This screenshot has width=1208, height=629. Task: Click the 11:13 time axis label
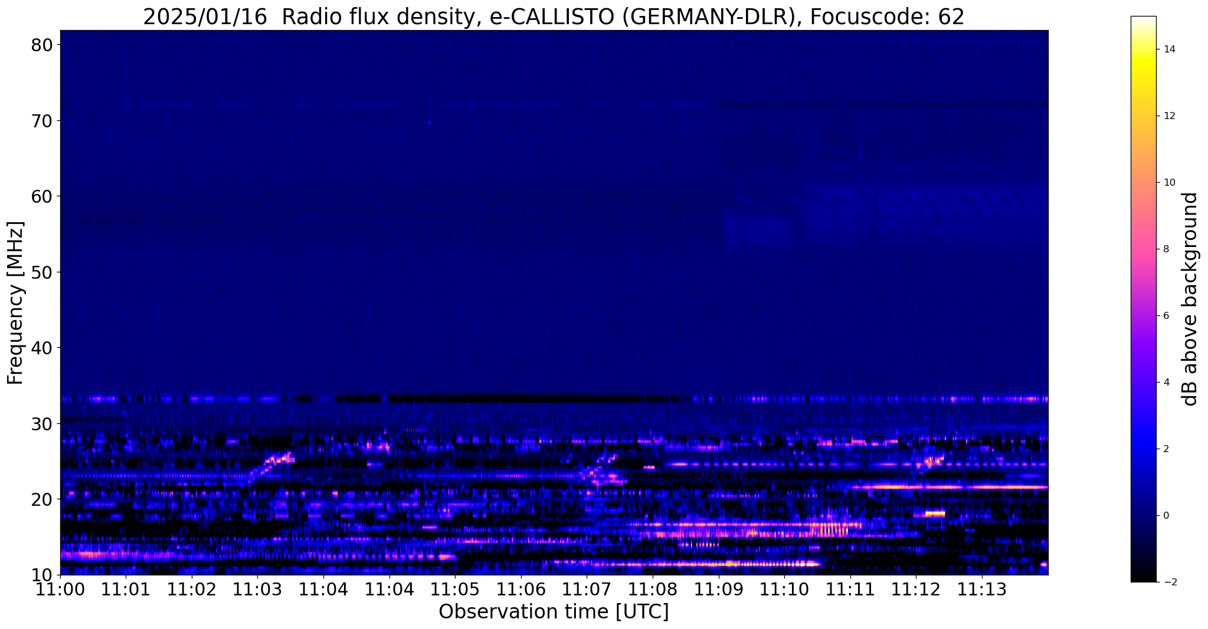click(982, 590)
